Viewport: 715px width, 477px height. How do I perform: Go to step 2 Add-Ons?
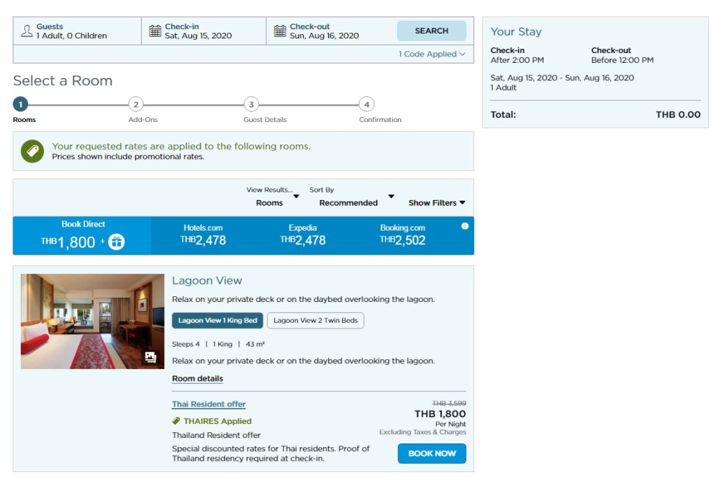(x=136, y=105)
